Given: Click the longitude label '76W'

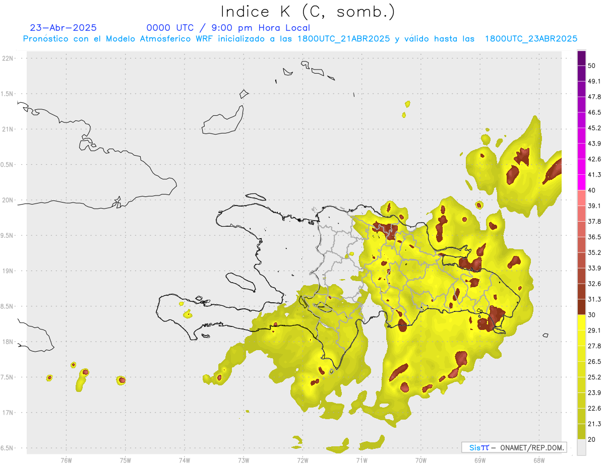Looking at the screenshot, I should click(x=66, y=460).
